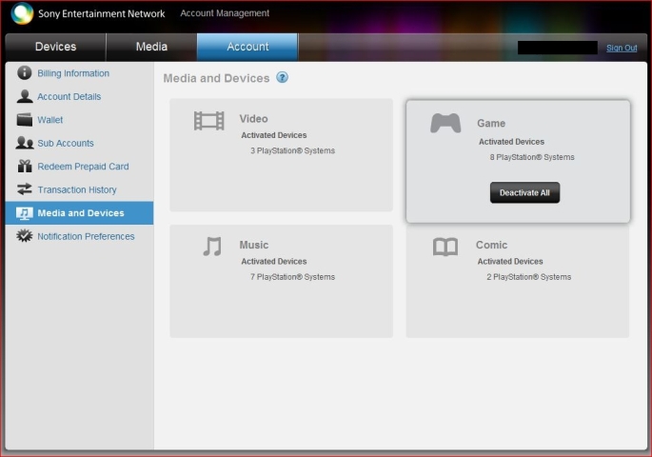Image resolution: width=652 pixels, height=457 pixels.
Task: Click the Game controller icon
Action: (x=445, y=123)
